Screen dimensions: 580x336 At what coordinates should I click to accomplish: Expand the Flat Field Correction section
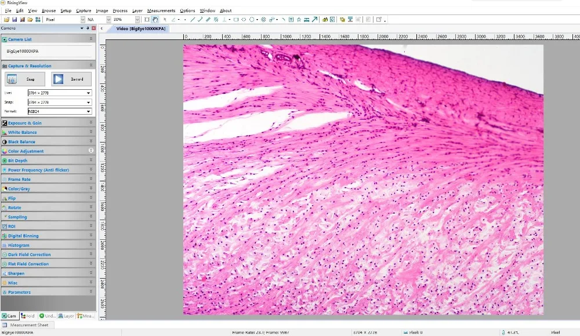48,264
